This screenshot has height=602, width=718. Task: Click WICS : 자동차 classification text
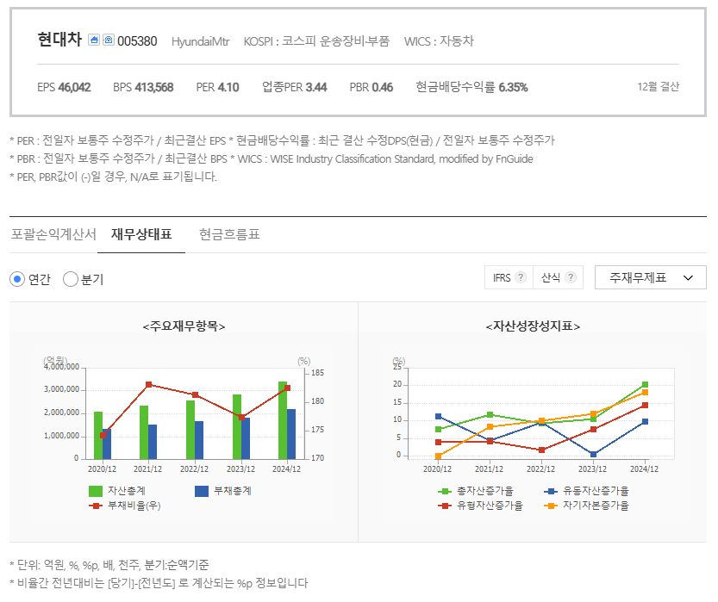point(439,41)
